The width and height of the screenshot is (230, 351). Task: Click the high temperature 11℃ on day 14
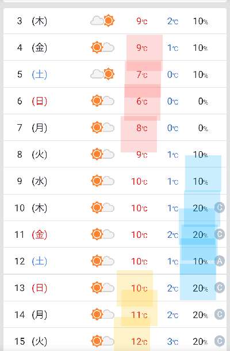139,315
